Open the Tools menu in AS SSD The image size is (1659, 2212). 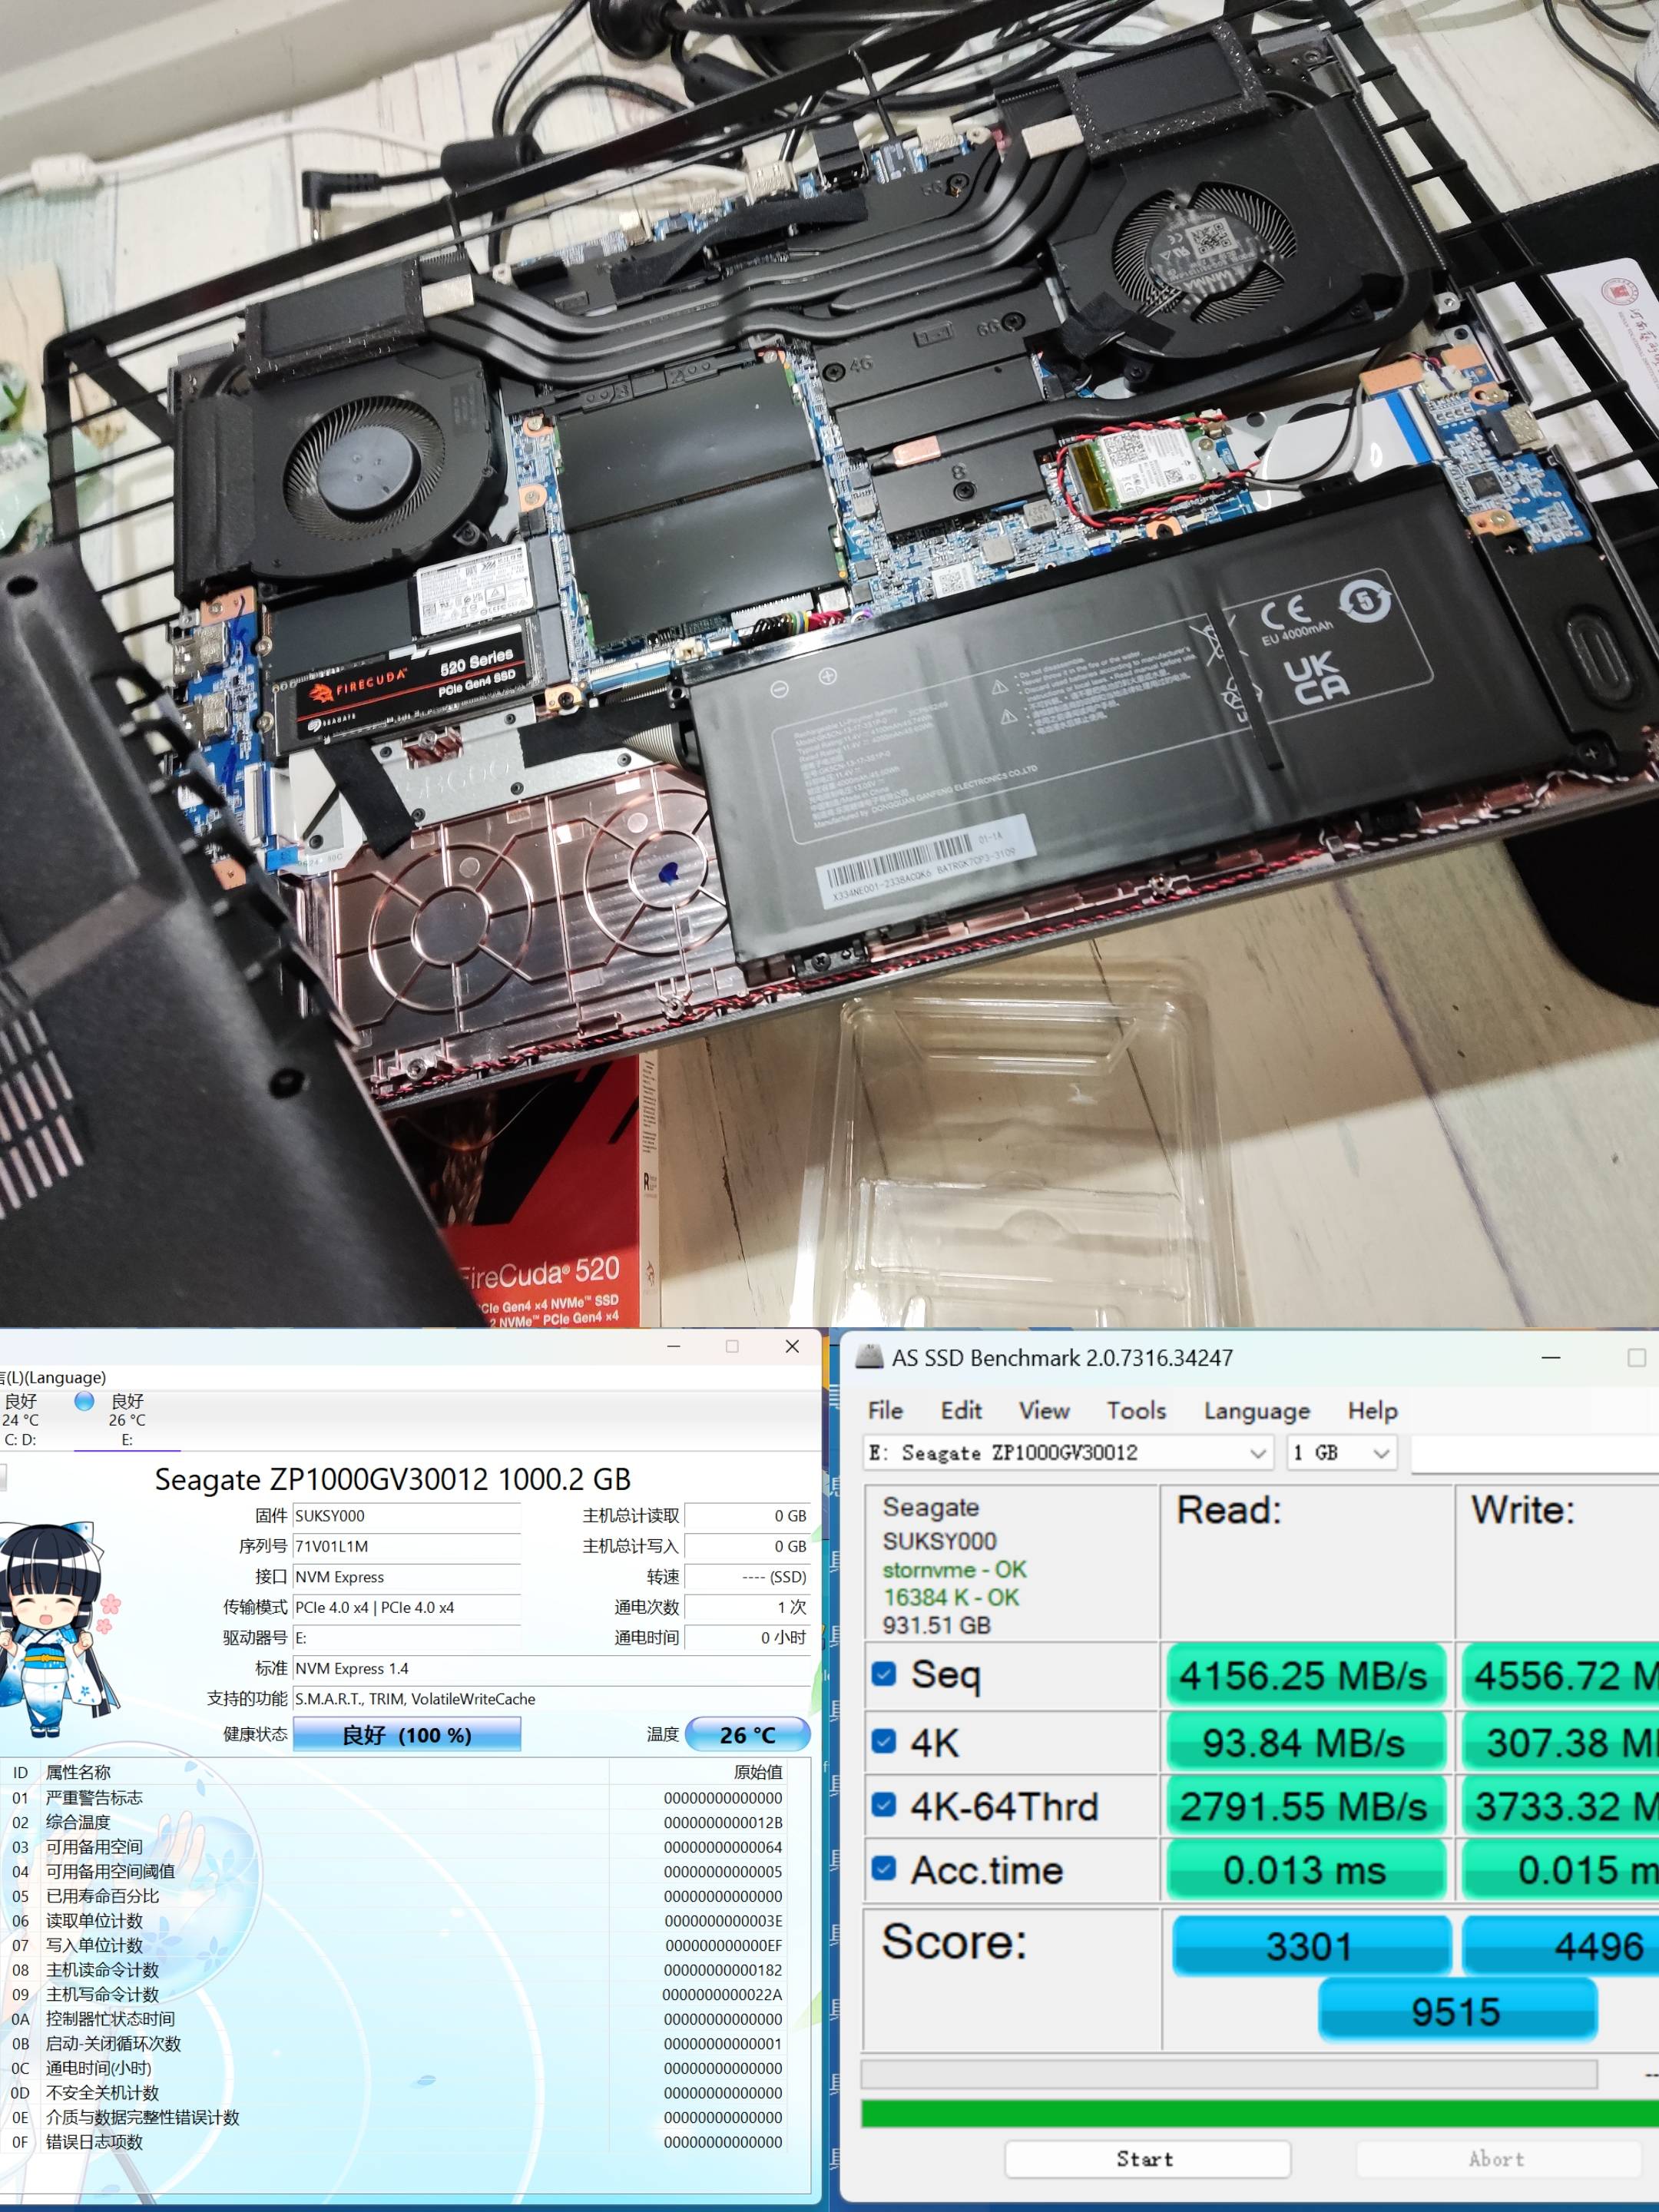coord(1136,1410)
